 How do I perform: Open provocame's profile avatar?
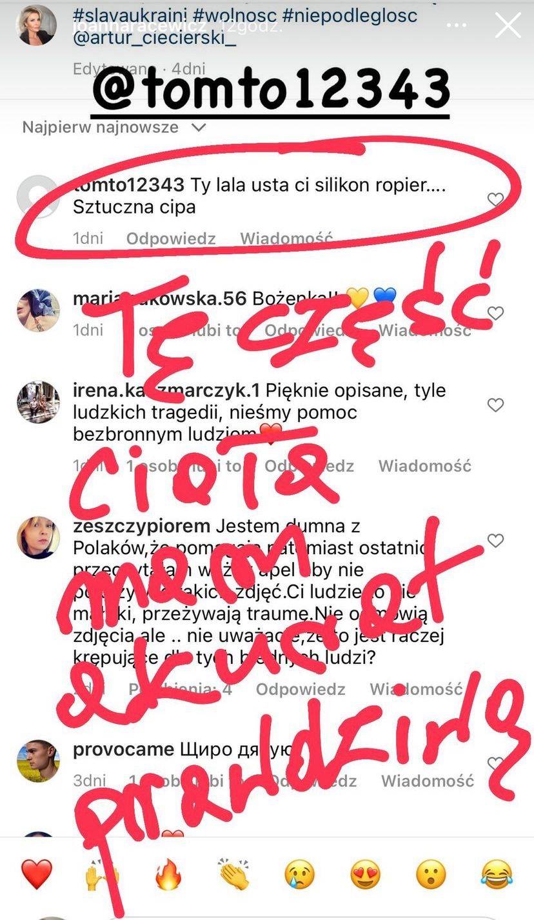[38, 761]
